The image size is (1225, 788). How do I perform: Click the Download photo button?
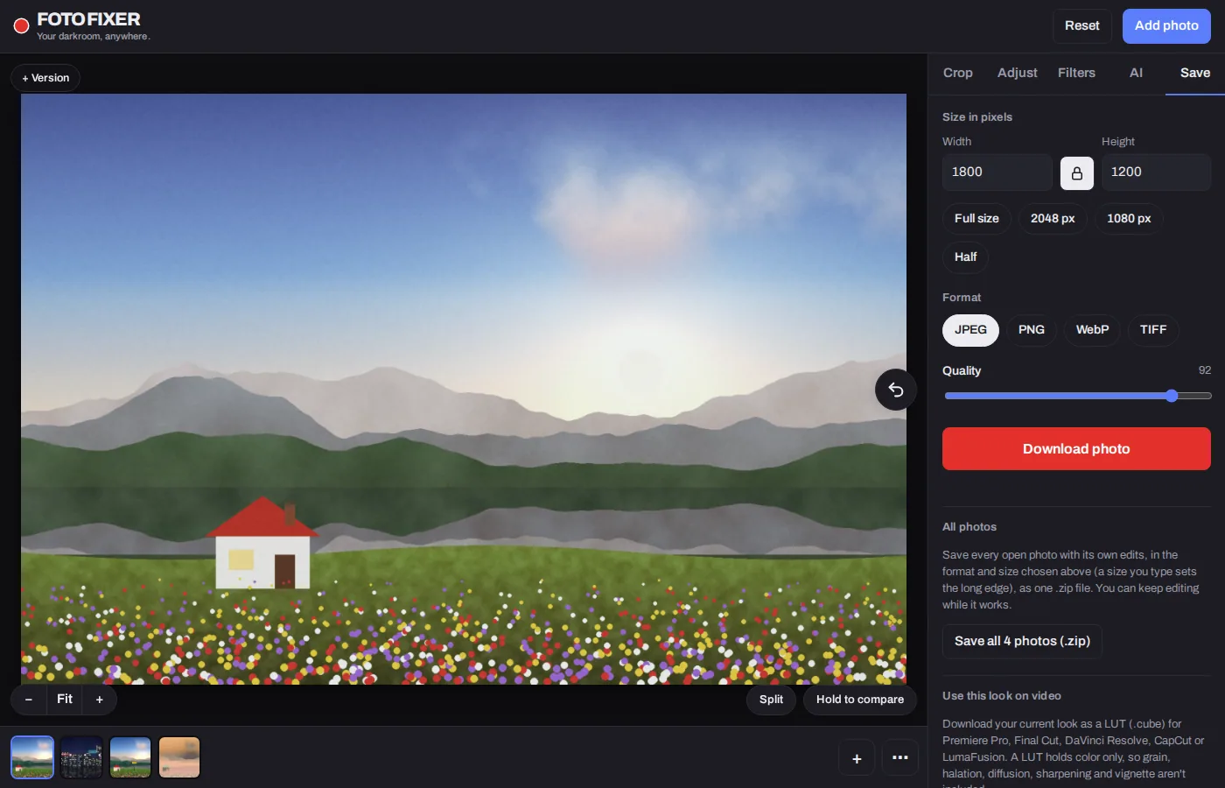[x=1076, y=449]
